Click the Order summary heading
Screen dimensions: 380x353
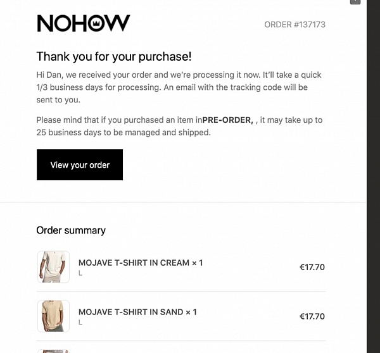click(71, 230)
